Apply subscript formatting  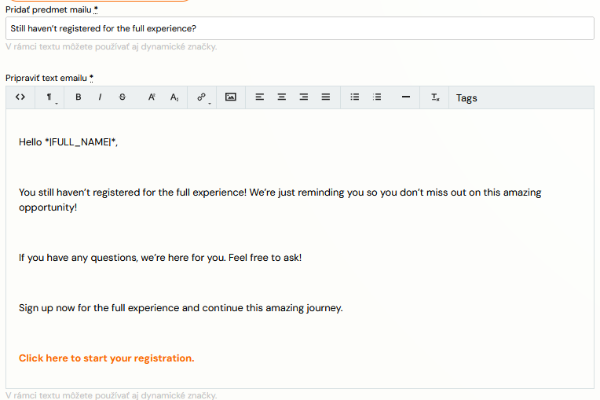(174, 97)
